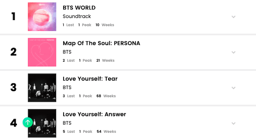The width and height of the screenshot is (256, 140).
Task: Open Love Yourself: Tear album artwork
Action: [x=42, y=88]
